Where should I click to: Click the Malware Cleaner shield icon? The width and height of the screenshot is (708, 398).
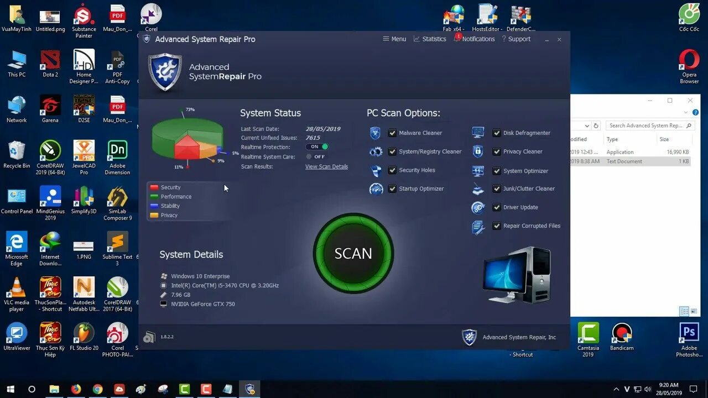[376, 133]
